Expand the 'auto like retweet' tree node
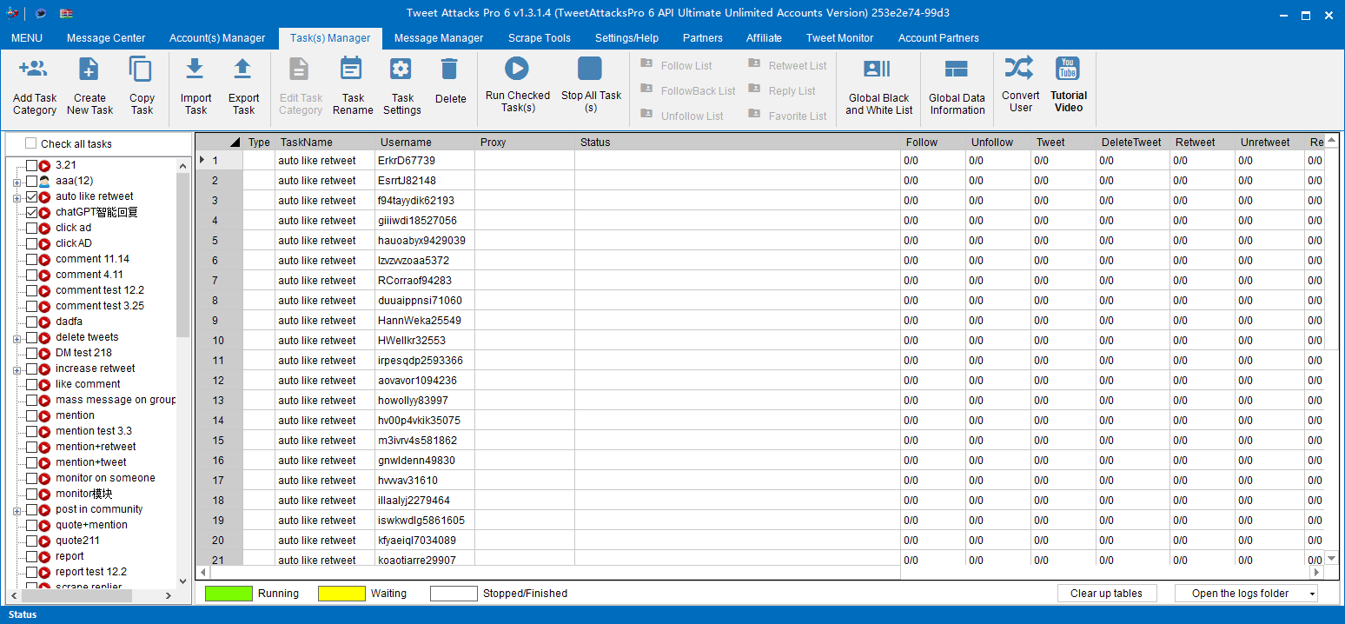The width and height of the screenshot is (1345, 624). coord(17,197)
